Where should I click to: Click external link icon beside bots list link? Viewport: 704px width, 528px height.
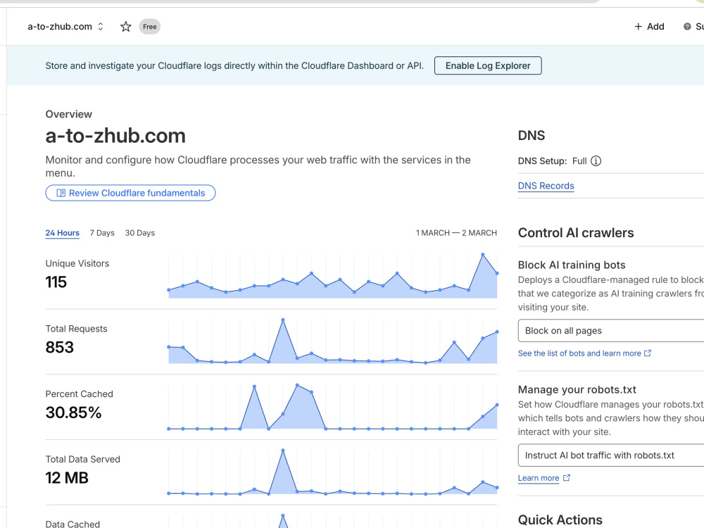[648, 353]
